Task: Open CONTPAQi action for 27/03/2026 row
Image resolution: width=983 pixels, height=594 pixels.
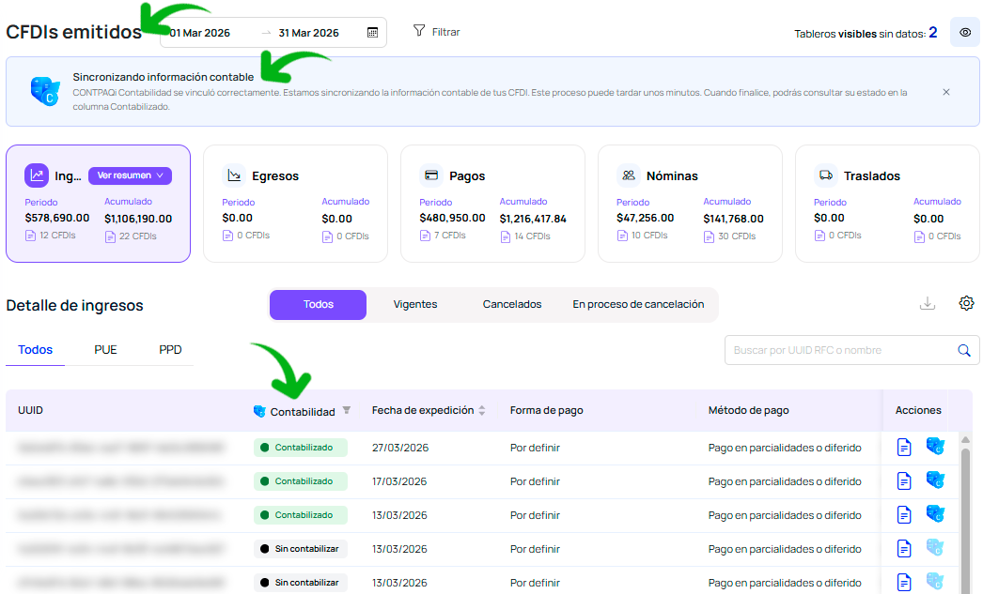Action: coord(935,447)
